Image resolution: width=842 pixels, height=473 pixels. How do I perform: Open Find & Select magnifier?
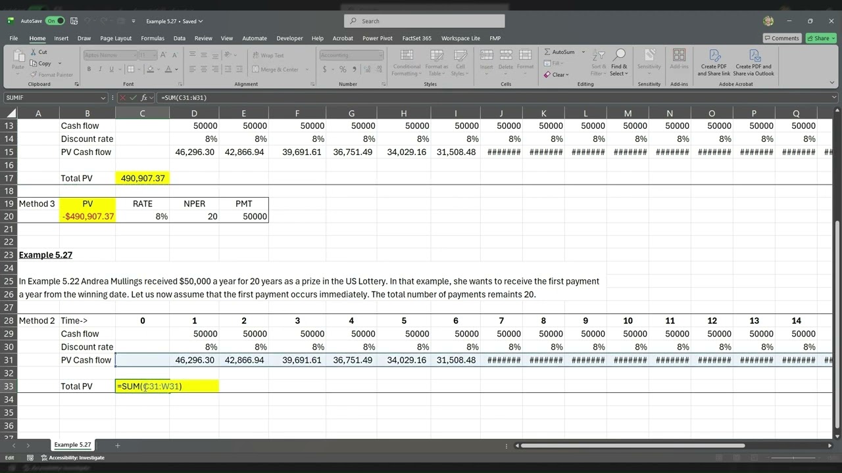click(619, 62)
